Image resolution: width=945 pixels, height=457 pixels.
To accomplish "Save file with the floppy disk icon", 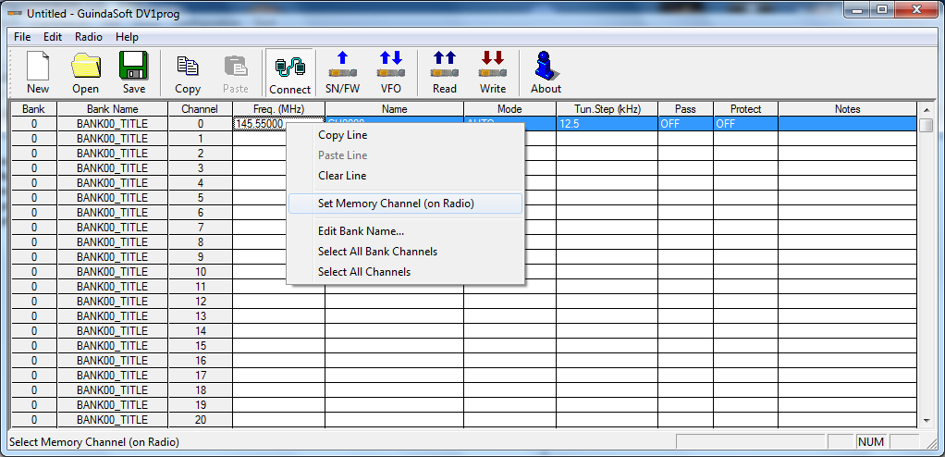I will (134, 72).
